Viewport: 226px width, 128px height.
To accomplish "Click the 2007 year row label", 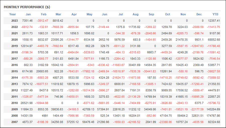I will 15,122.
